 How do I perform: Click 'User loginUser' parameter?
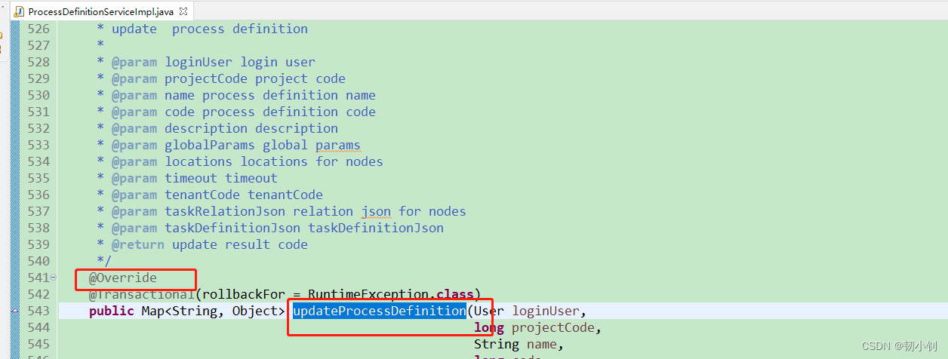(527, 311)
